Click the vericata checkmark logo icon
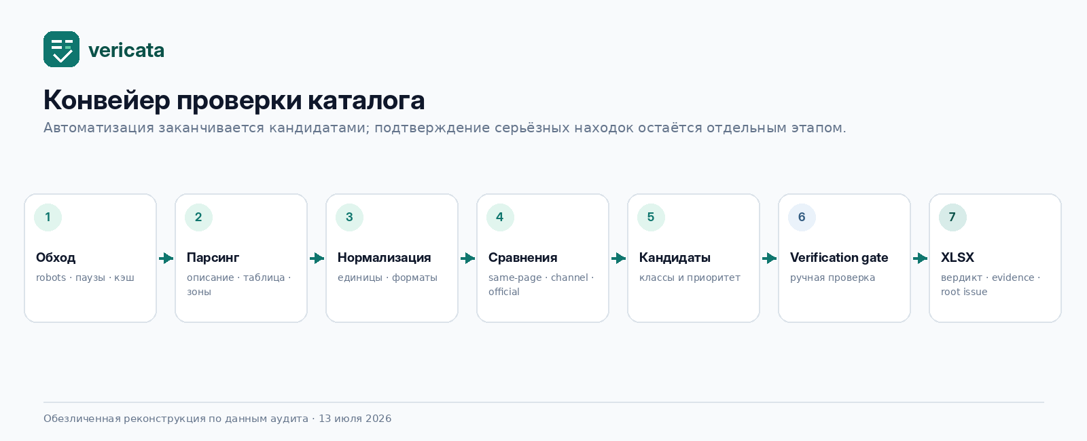This screenshot has width=1087, height=441. (61, 50)
